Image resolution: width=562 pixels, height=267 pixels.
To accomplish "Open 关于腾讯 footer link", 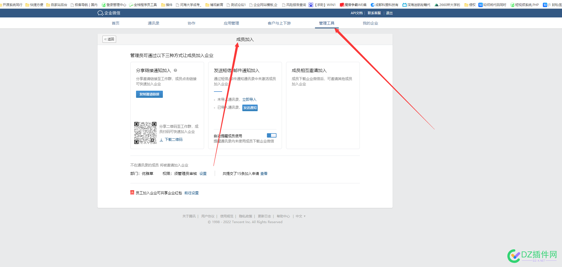I will [189, 216].
